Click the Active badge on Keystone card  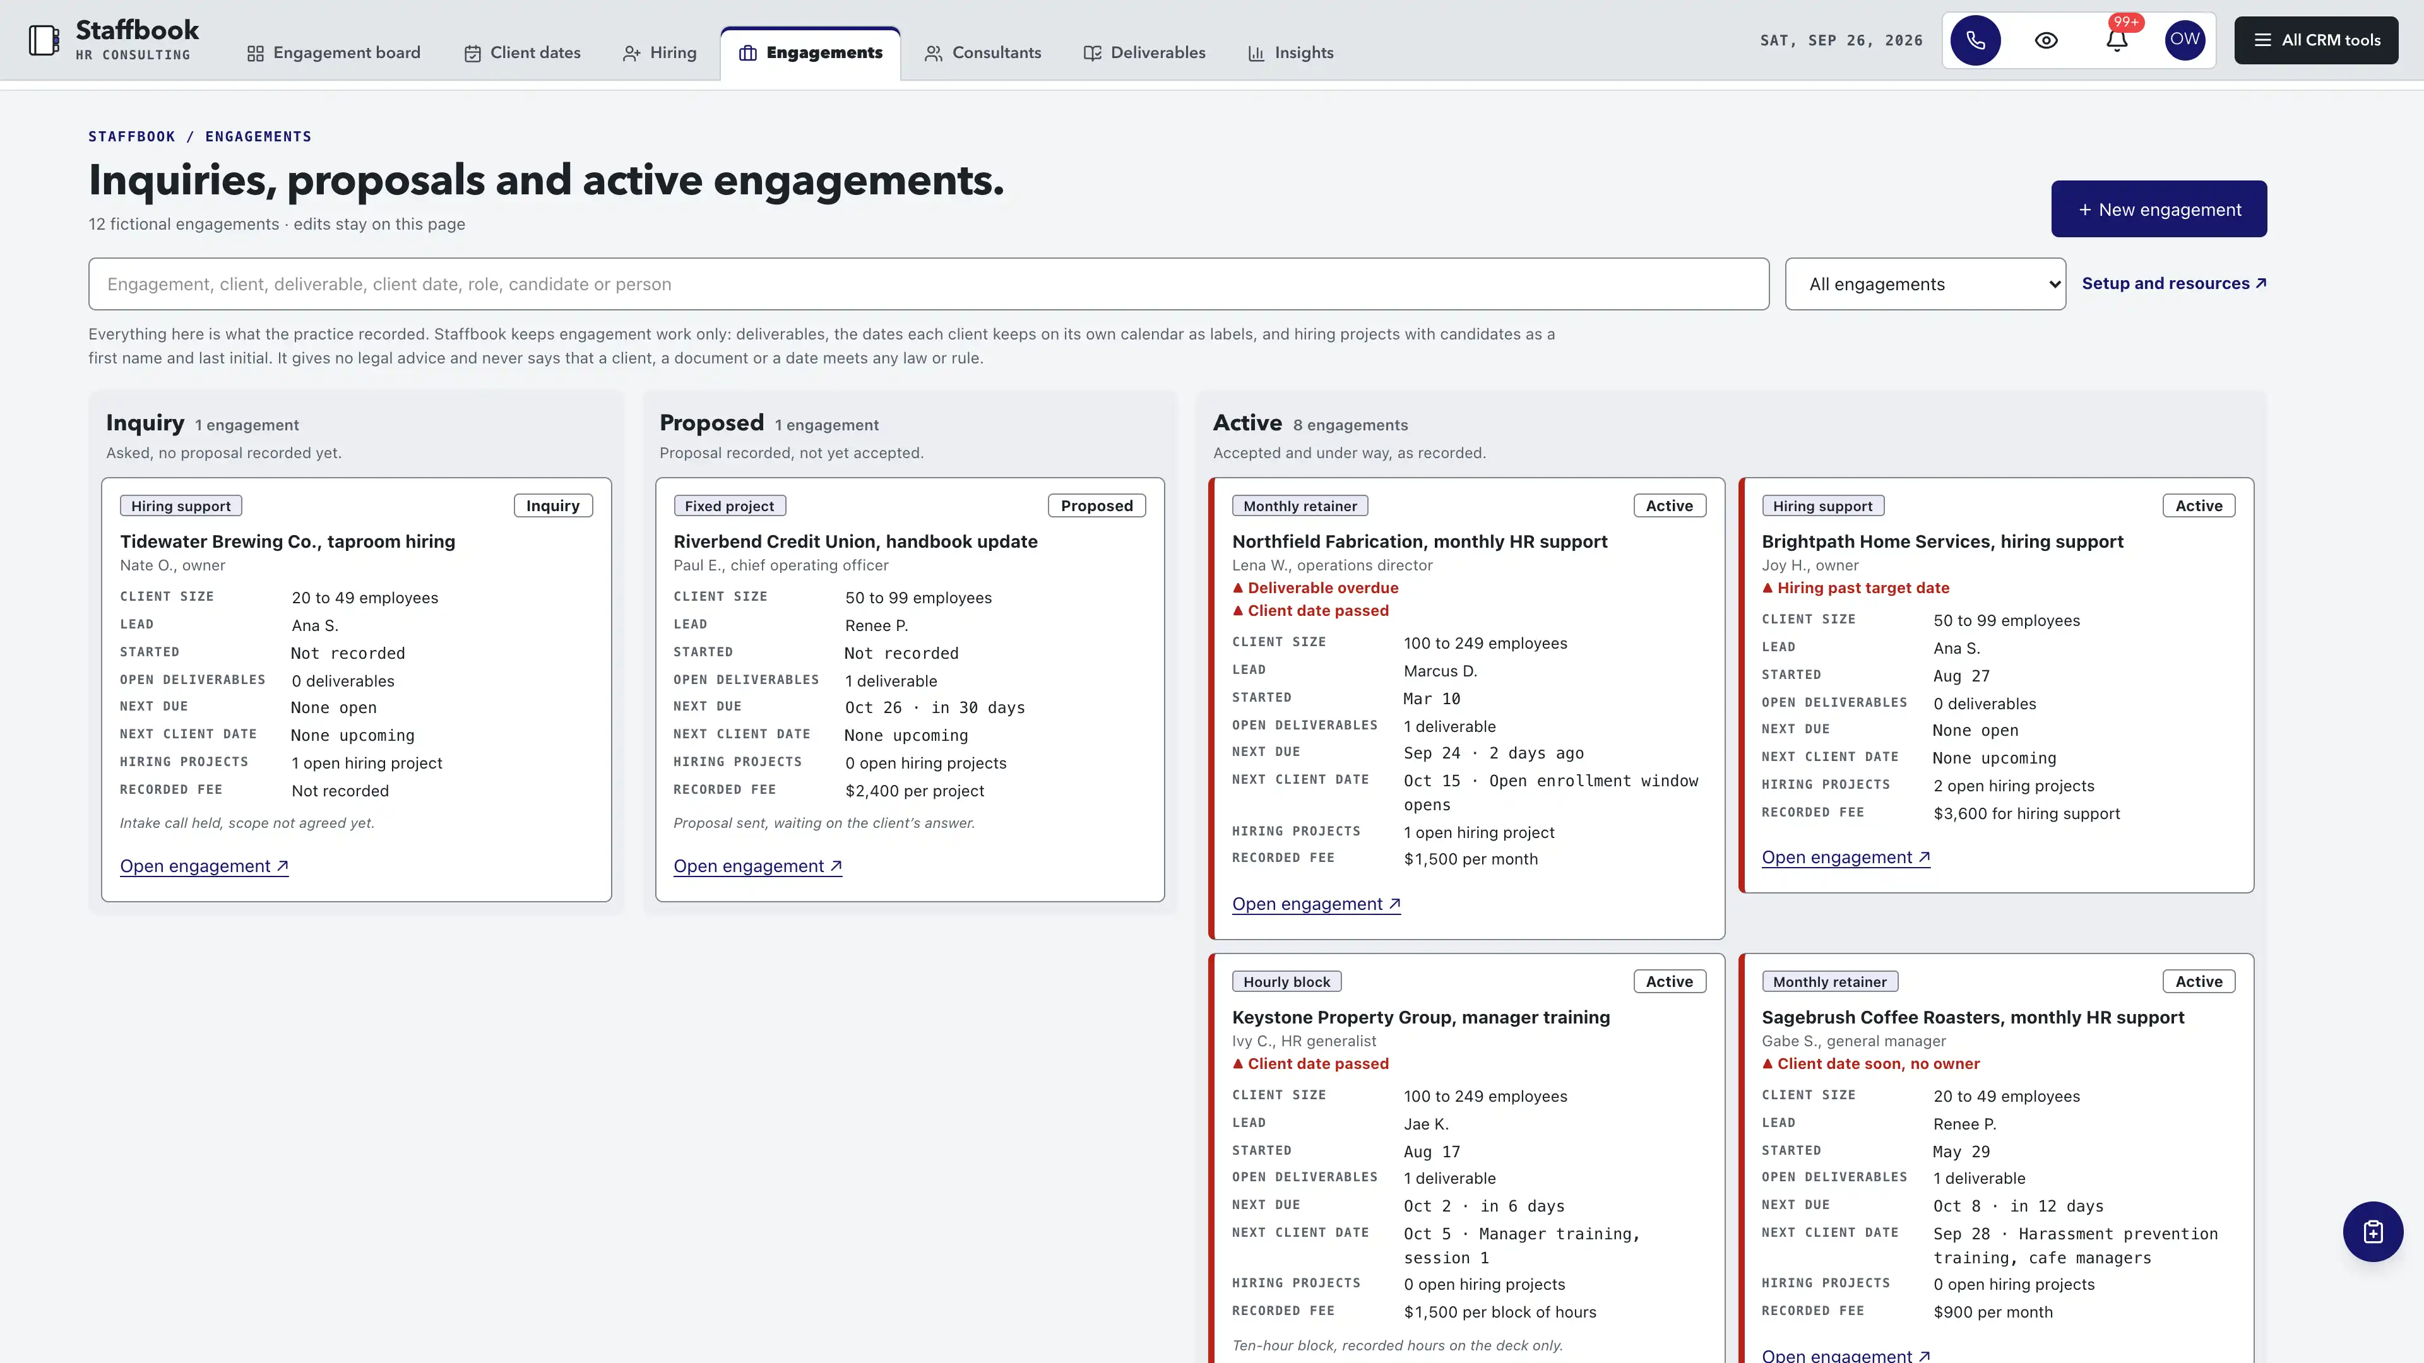pyautogui.click(x=1669, y=982)
